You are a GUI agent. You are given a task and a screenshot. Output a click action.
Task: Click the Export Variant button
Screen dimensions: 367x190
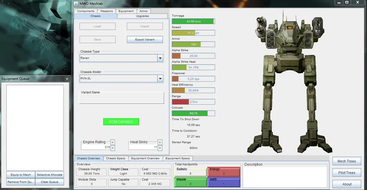pos(145,40)
